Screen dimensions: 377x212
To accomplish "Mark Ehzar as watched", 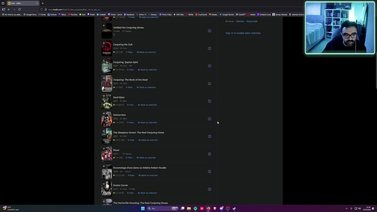I will (x=146, y=158).
